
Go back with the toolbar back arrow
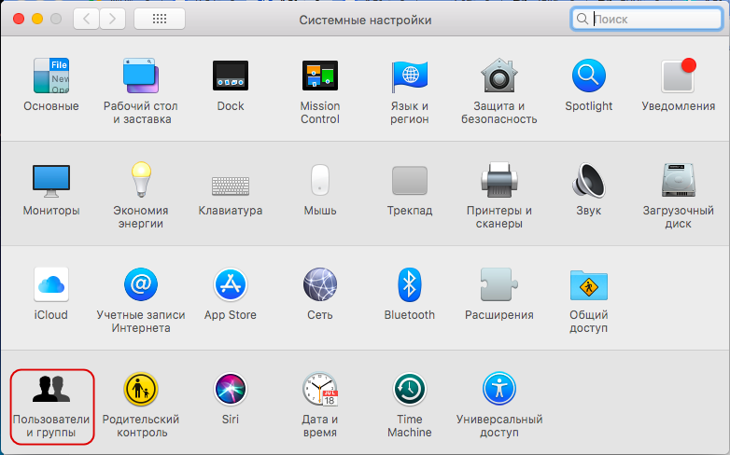(x=87, y=19)
